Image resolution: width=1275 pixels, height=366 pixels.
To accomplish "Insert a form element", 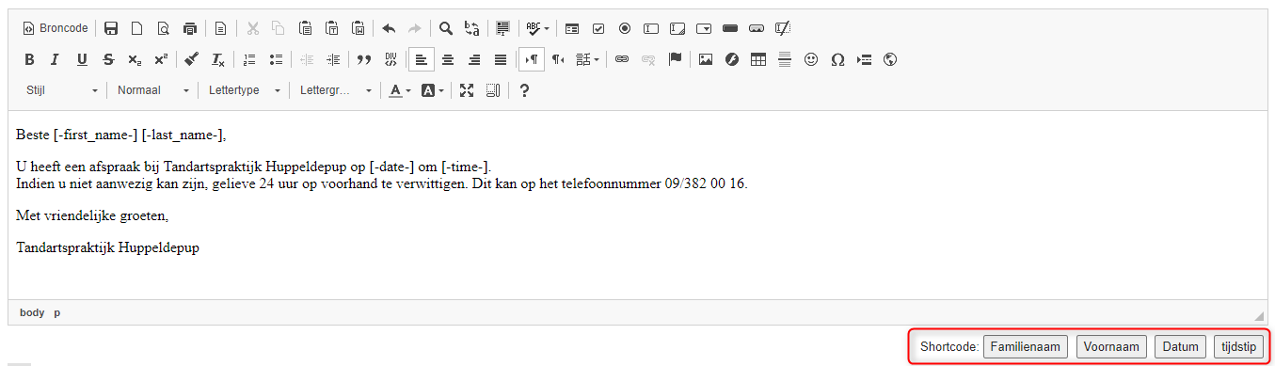I will (572, 28).
